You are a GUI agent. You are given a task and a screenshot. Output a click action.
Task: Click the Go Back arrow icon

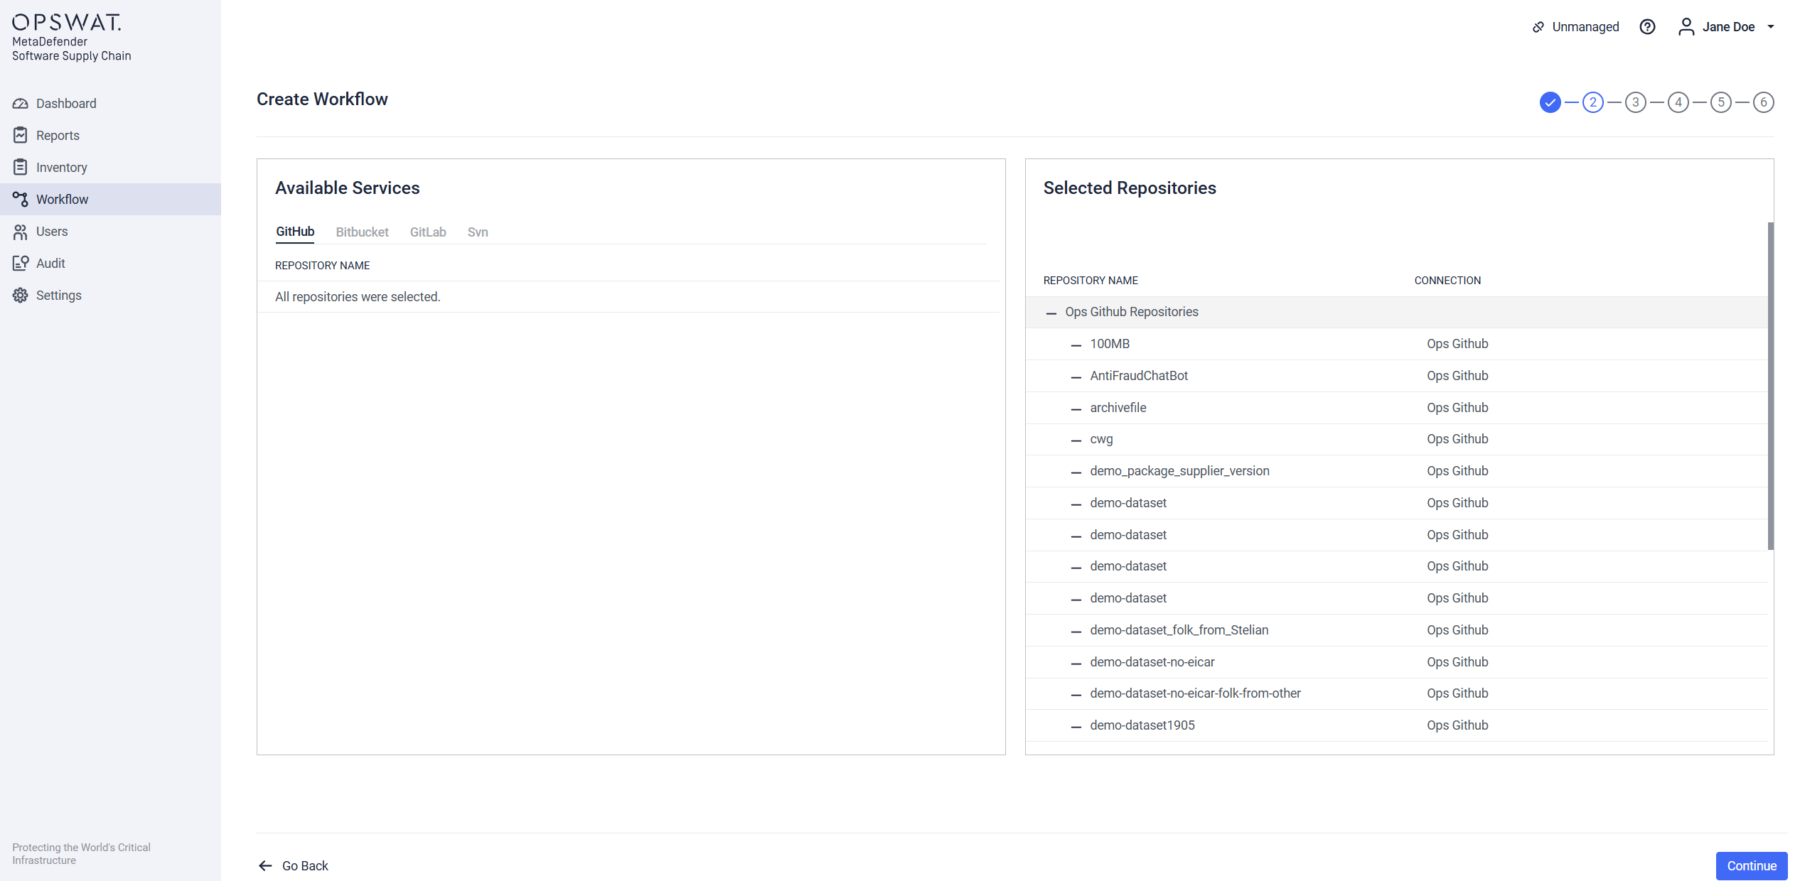266,865
